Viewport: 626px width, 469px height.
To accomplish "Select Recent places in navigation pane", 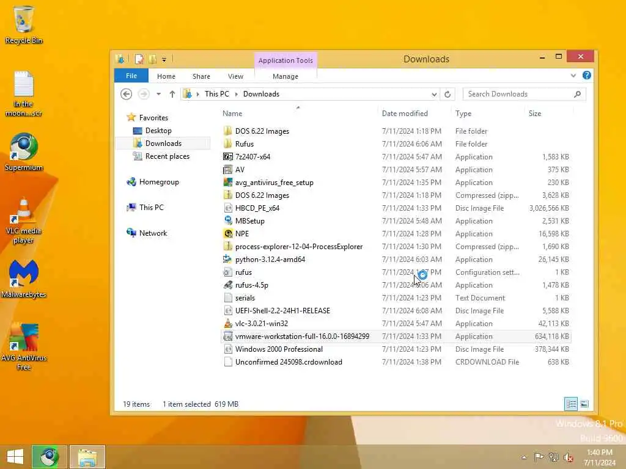I will [168, 156].
